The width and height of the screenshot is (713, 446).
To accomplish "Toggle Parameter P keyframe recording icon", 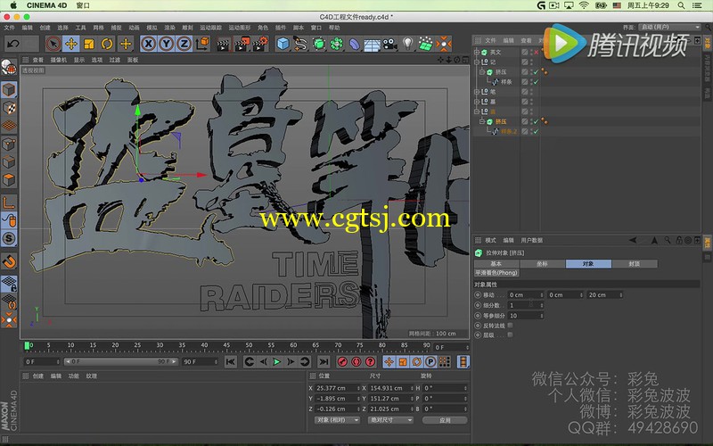I will pos(430,362).
